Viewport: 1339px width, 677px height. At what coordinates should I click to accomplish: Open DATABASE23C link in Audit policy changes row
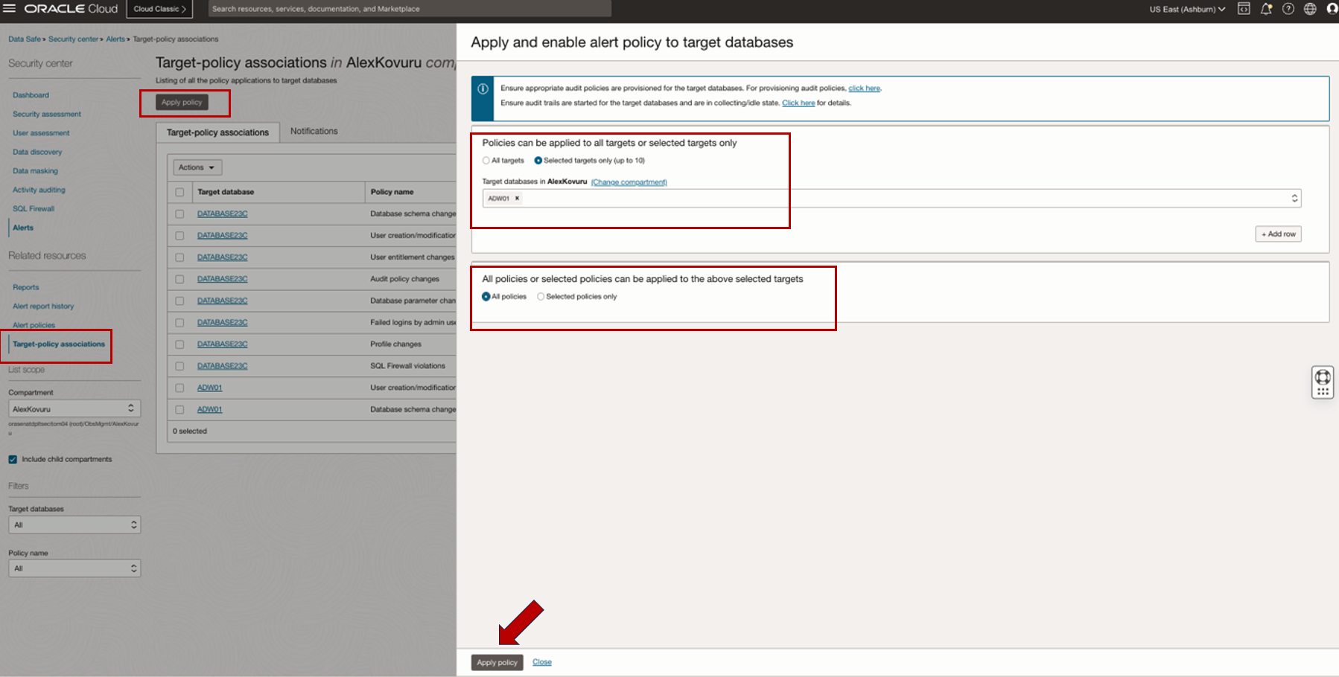[x=222, y=279]
